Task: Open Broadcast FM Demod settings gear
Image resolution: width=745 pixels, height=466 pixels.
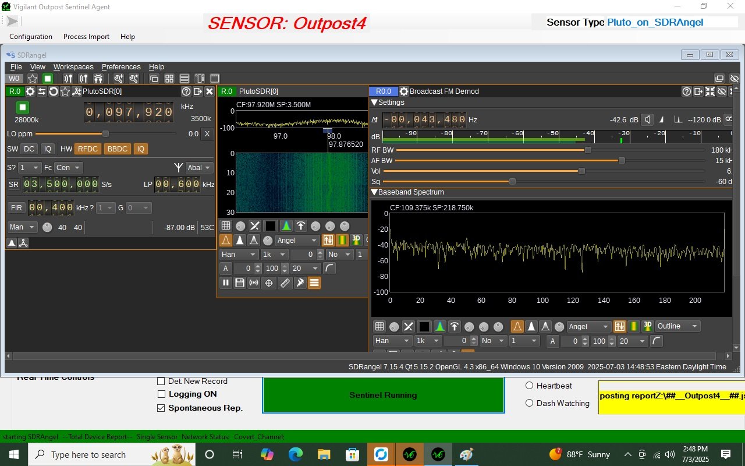Action: click(404, 91)
